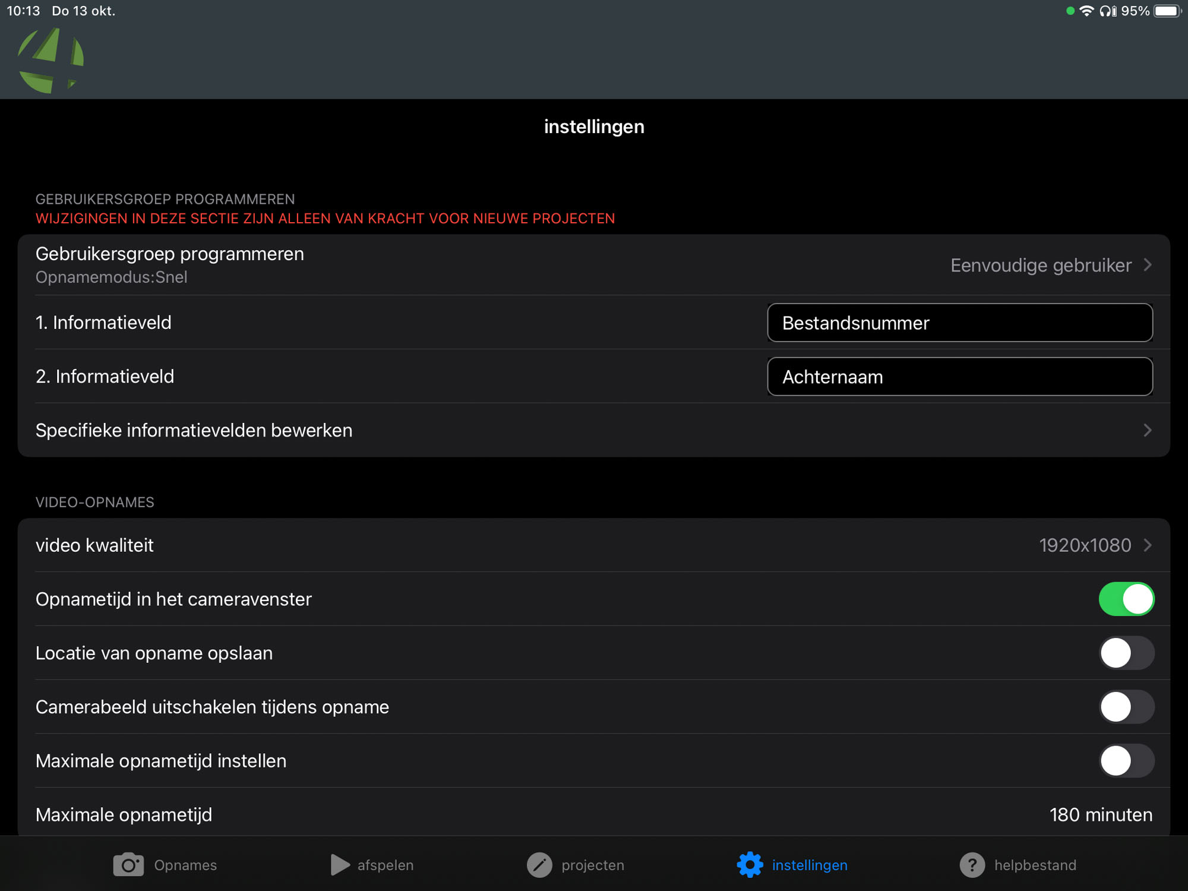Tap the green app logo

coord(50,60)
